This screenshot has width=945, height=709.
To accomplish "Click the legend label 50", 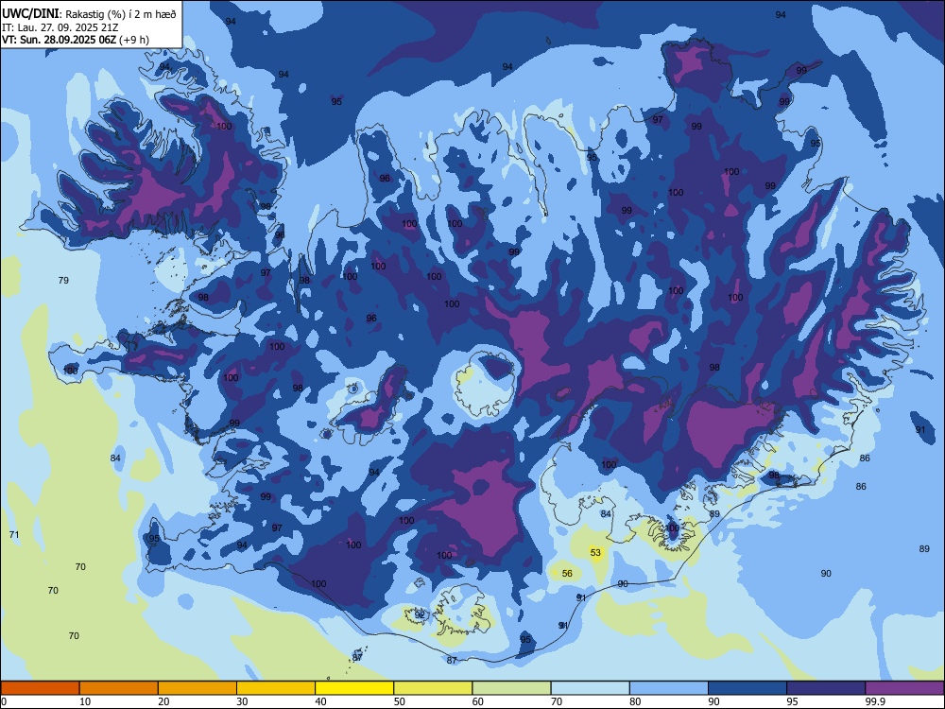I will (399, 701).
